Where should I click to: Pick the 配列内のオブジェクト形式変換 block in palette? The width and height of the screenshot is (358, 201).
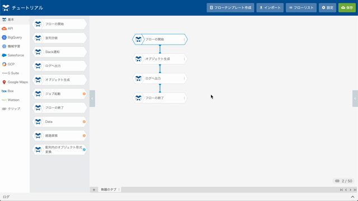point(60,150)
